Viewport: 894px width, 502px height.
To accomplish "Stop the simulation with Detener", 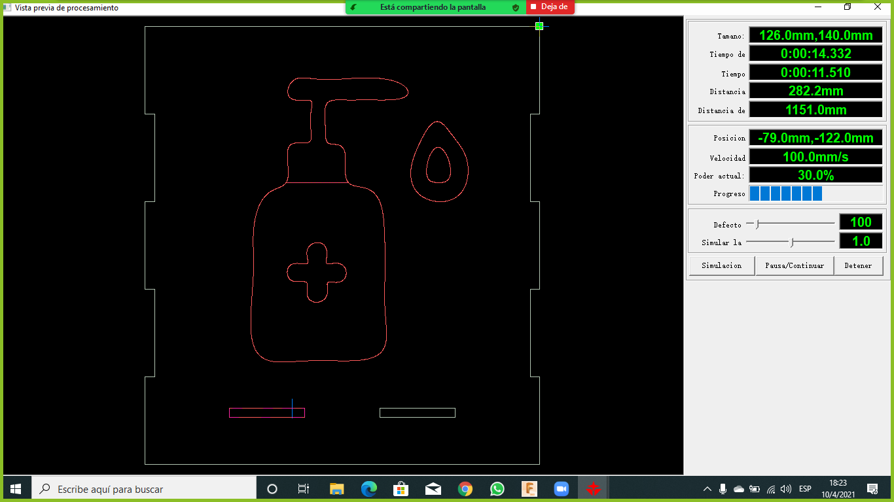I will 859,266.
